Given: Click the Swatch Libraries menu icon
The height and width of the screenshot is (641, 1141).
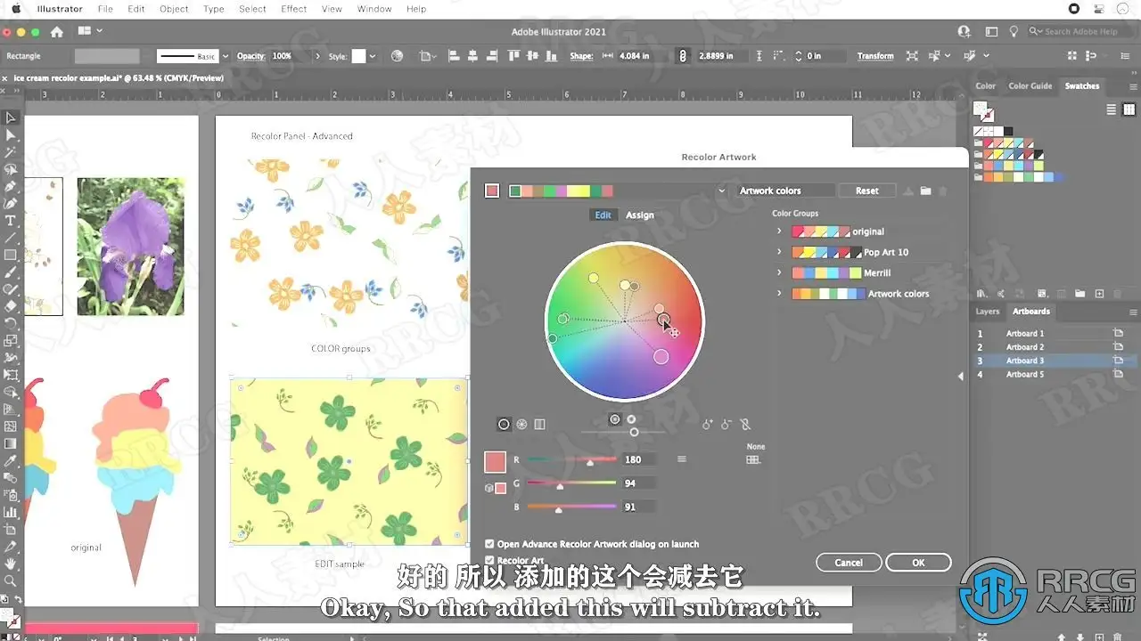Looking at the screenshot, I should point(981,293).
